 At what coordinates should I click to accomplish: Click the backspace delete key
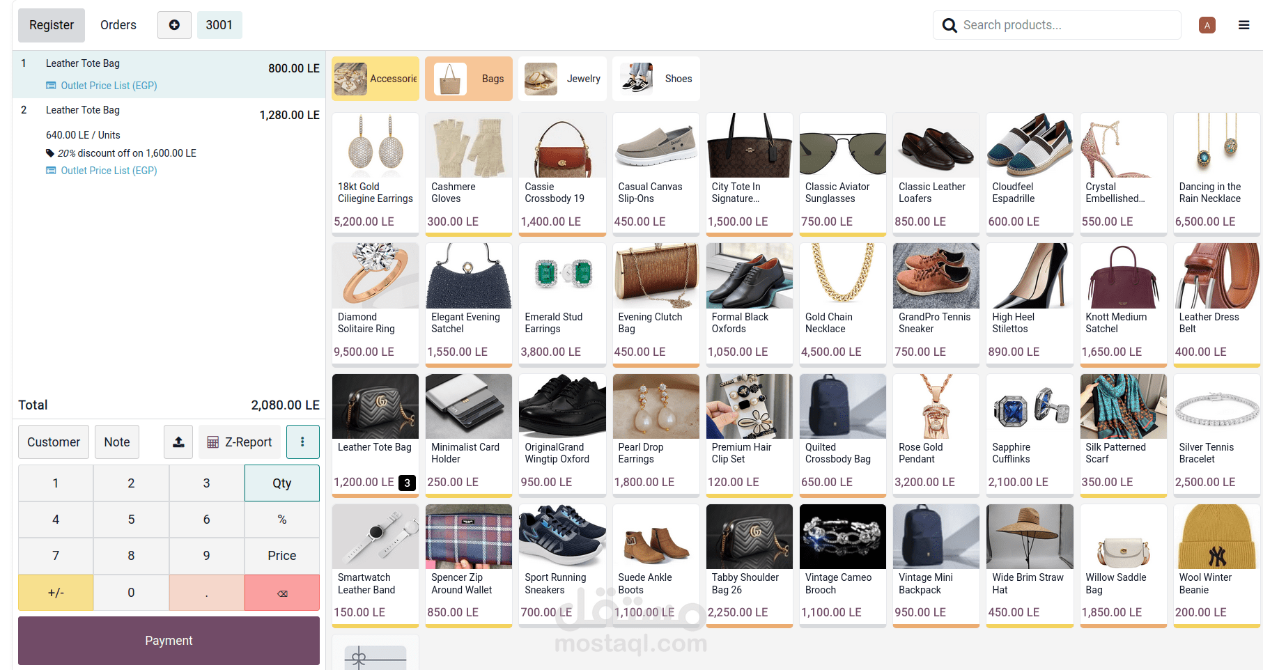[282, 593]
